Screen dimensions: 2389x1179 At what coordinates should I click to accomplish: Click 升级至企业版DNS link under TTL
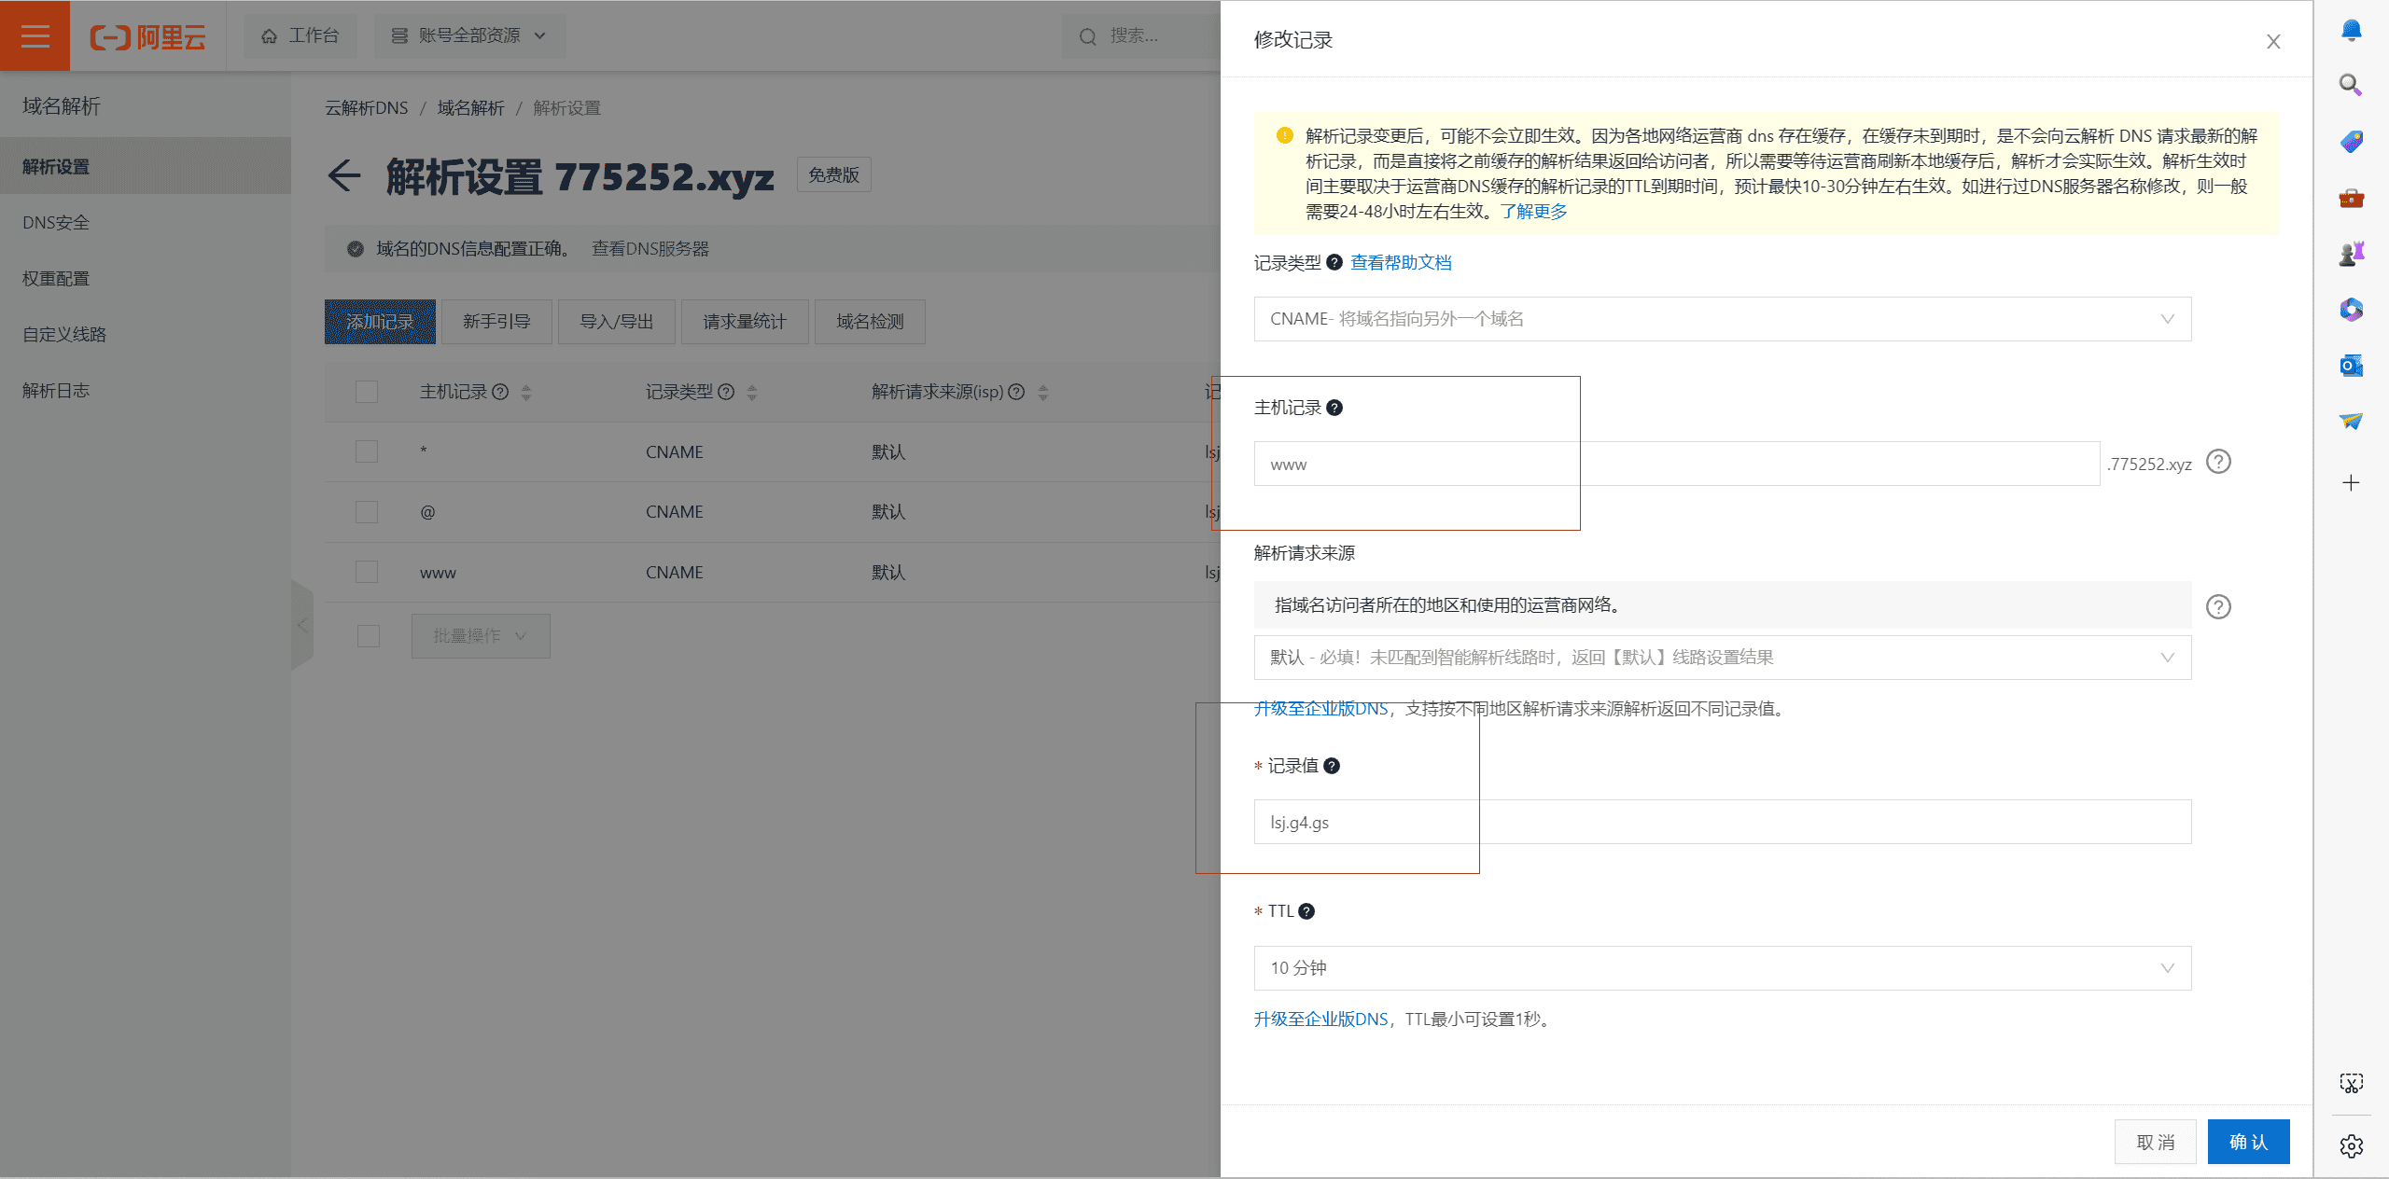tap(1320, 1019)
